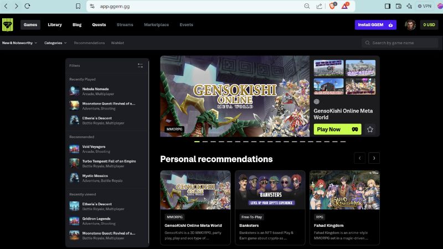Screen dimensions: 443x249
Task: Click the globe website icon for GensoKishi
Action: pyautogui.click(x=317, y=102)
